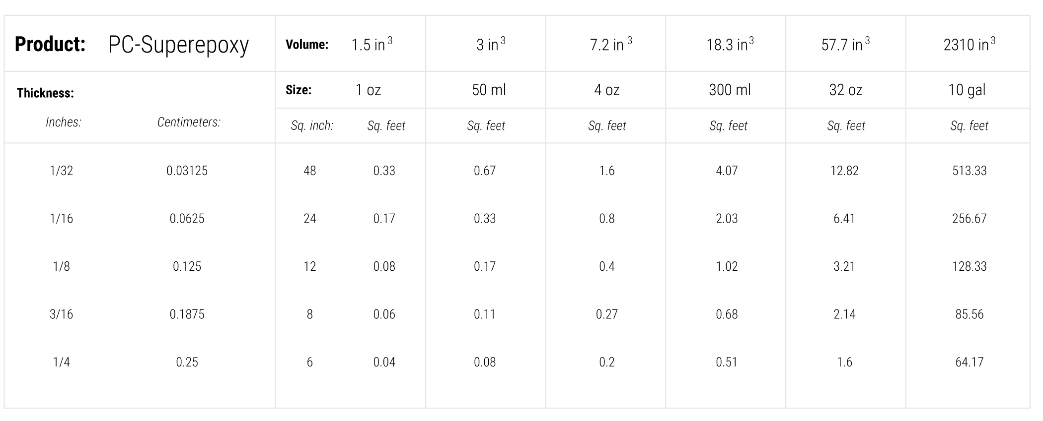Select the 4.07 value under 300 ml

(727, 171)
